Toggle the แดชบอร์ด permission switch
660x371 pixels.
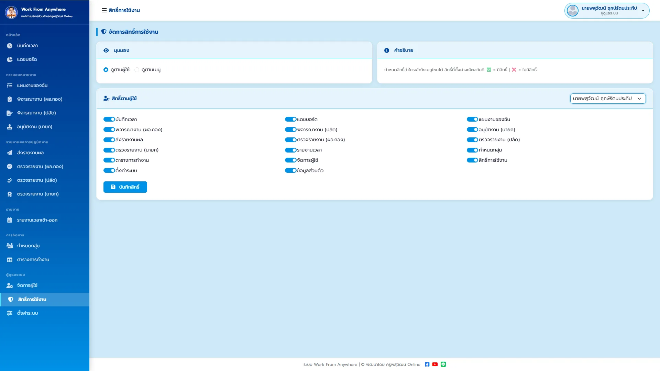click(291, 120)
